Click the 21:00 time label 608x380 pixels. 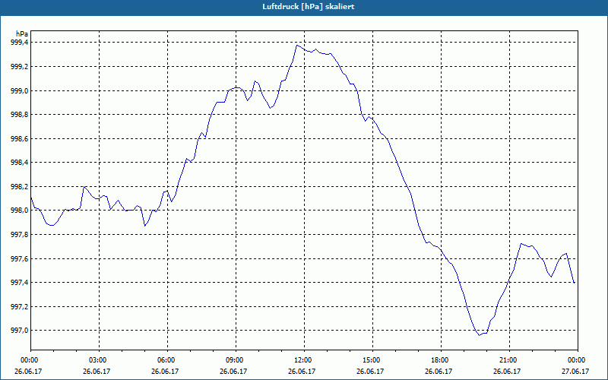tap(509, 360)
